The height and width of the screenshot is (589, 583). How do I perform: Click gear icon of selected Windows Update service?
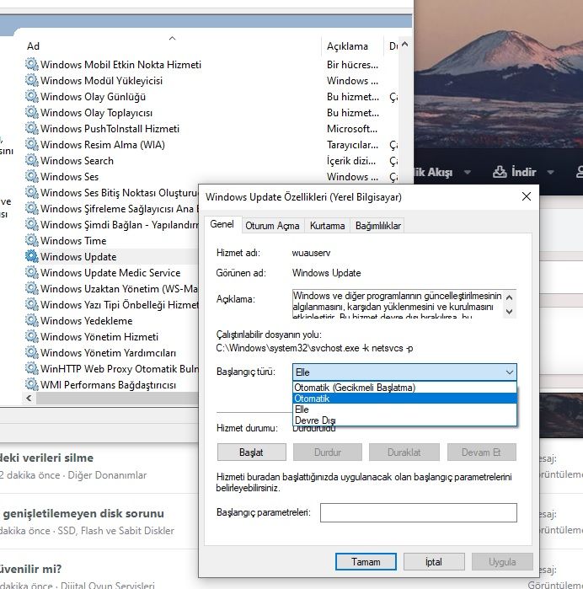point(32,256)
